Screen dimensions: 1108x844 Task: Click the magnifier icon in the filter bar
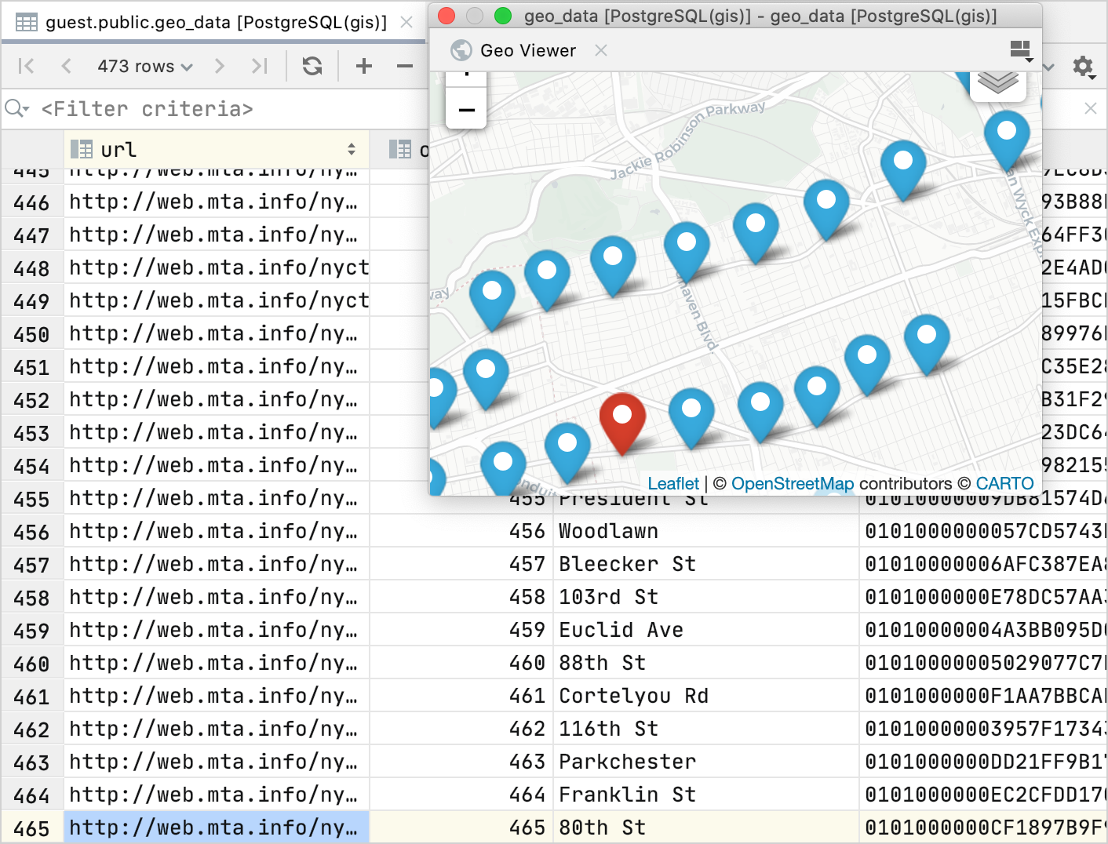point(16,109)
